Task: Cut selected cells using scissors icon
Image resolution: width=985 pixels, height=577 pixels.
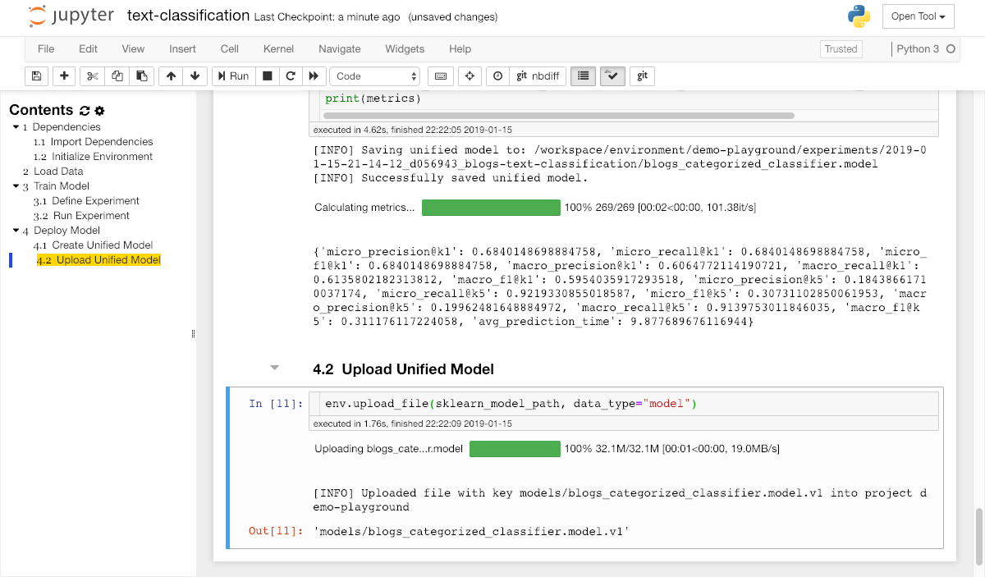Action: click(92, 76)
